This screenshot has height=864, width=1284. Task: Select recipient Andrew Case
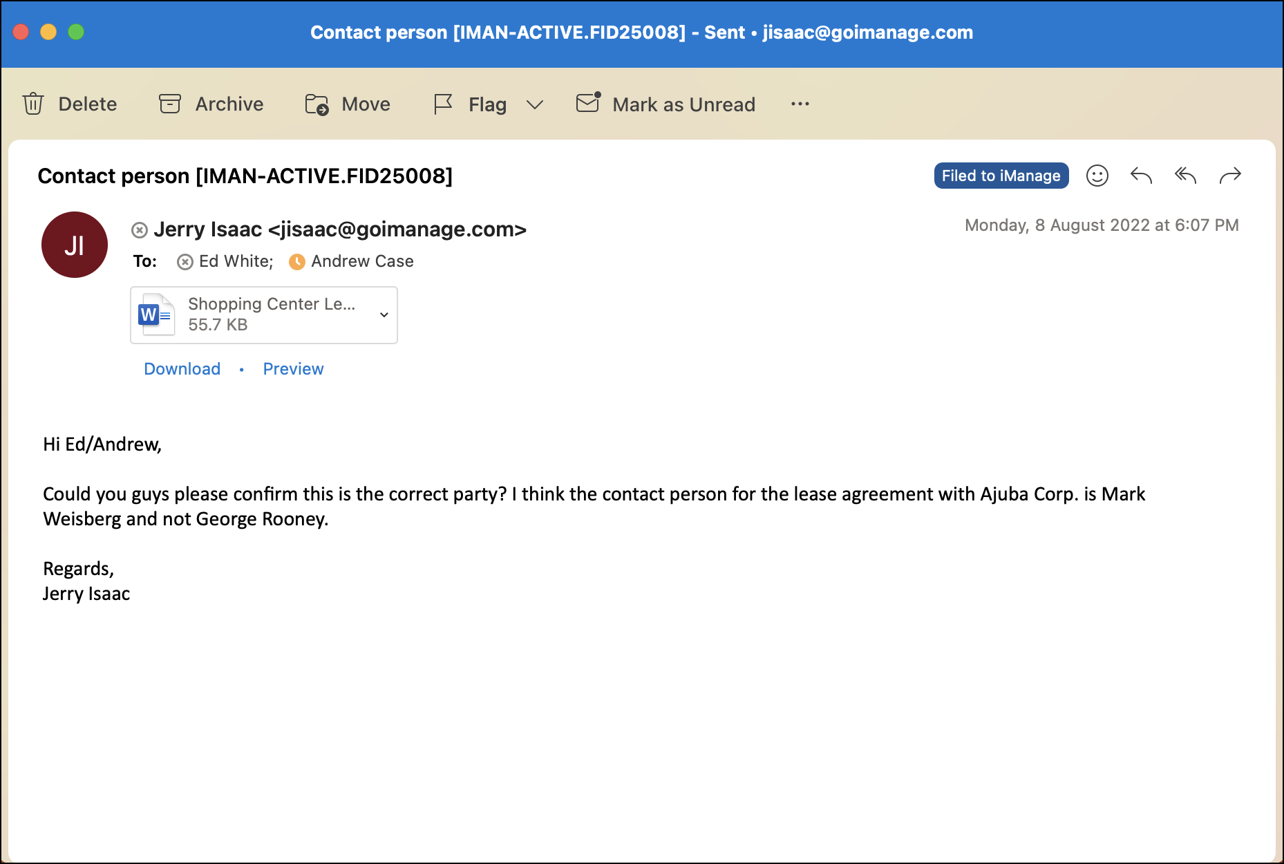point(361,261)
